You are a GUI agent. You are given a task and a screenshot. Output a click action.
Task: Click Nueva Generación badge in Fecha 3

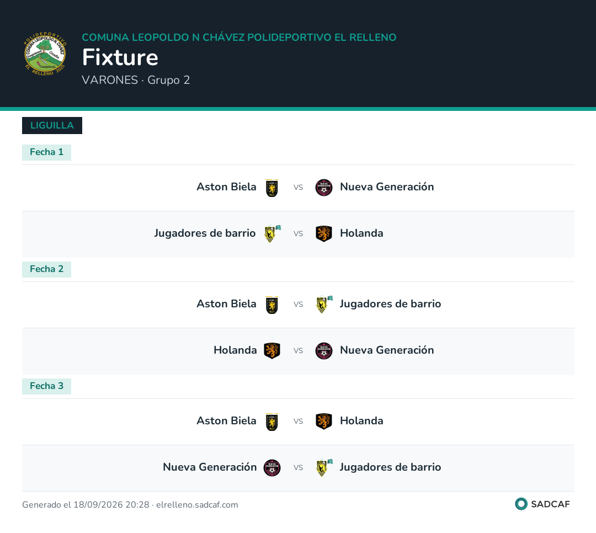[272, 467]
